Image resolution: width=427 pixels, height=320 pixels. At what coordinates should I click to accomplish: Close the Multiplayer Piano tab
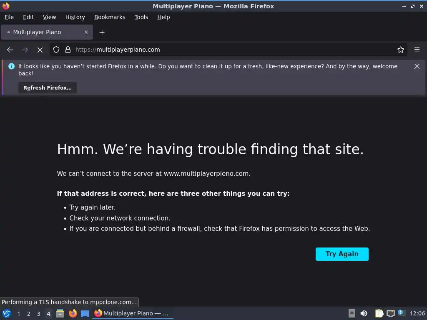tap(86, 32)
